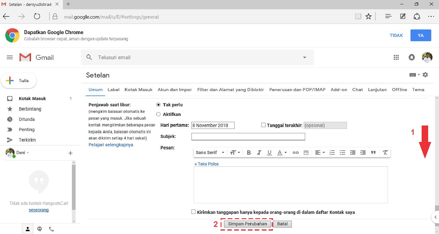Open the Akun dan Impor tab

pos(175,90)
